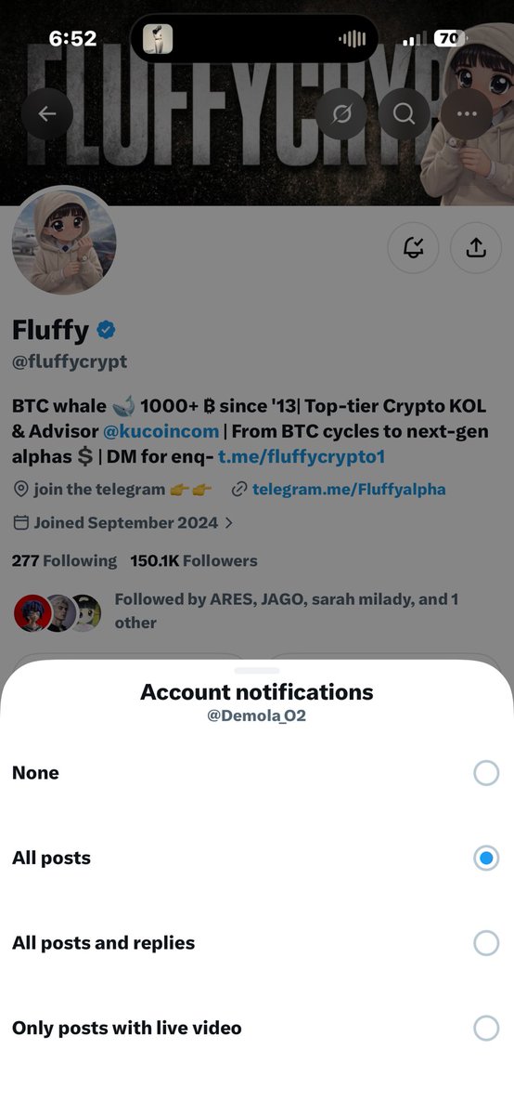Open the three-dot more options icon
514x1115 pixels.
[467, 113]
